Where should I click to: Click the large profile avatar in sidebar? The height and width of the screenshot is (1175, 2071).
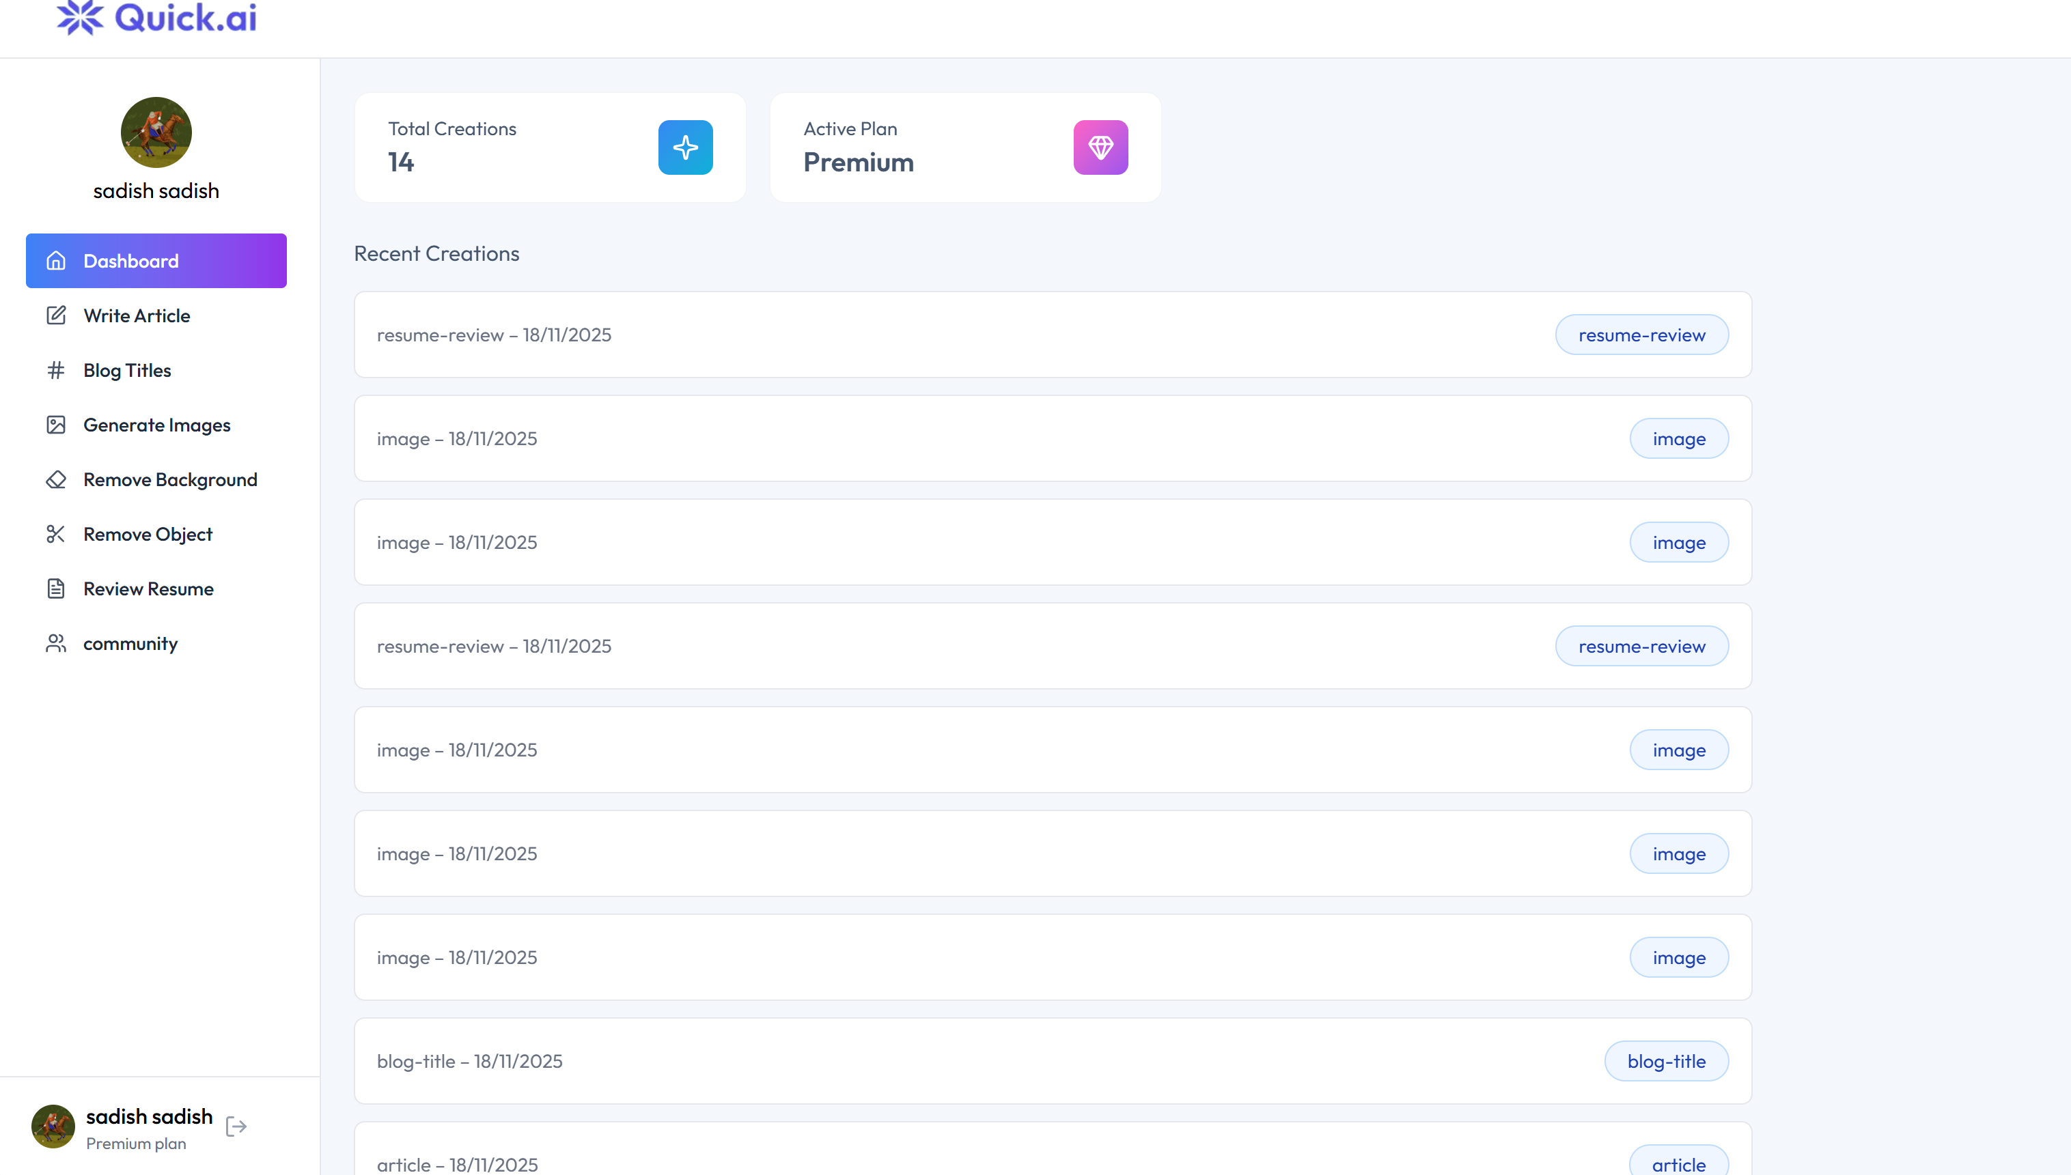[x=156, y=132]
